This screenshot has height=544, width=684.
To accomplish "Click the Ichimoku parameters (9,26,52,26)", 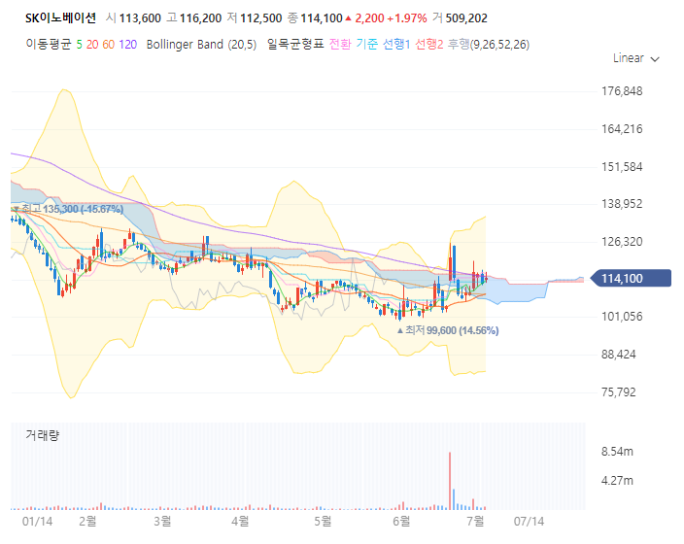I will [500, 45].
